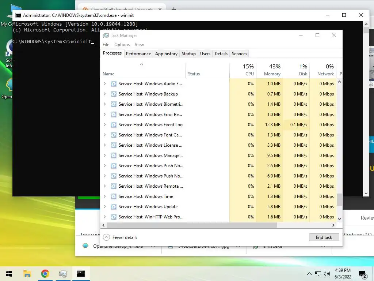The image size is (374, 281).
Task: Switch to the App history tab
Action: click(x=166, y=54)
